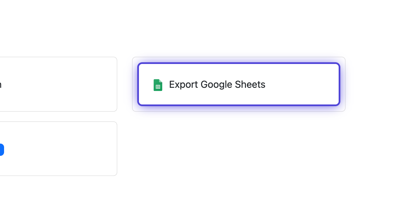Screen dimensions: 411x213
Task: Click the blue button at the left edge
Action: (x=2, y=150)
